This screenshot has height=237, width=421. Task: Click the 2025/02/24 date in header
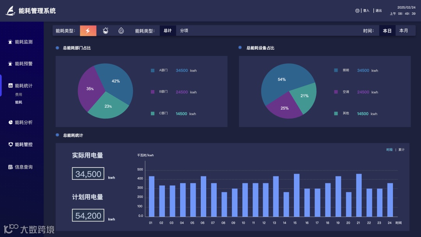coord(406,7)
